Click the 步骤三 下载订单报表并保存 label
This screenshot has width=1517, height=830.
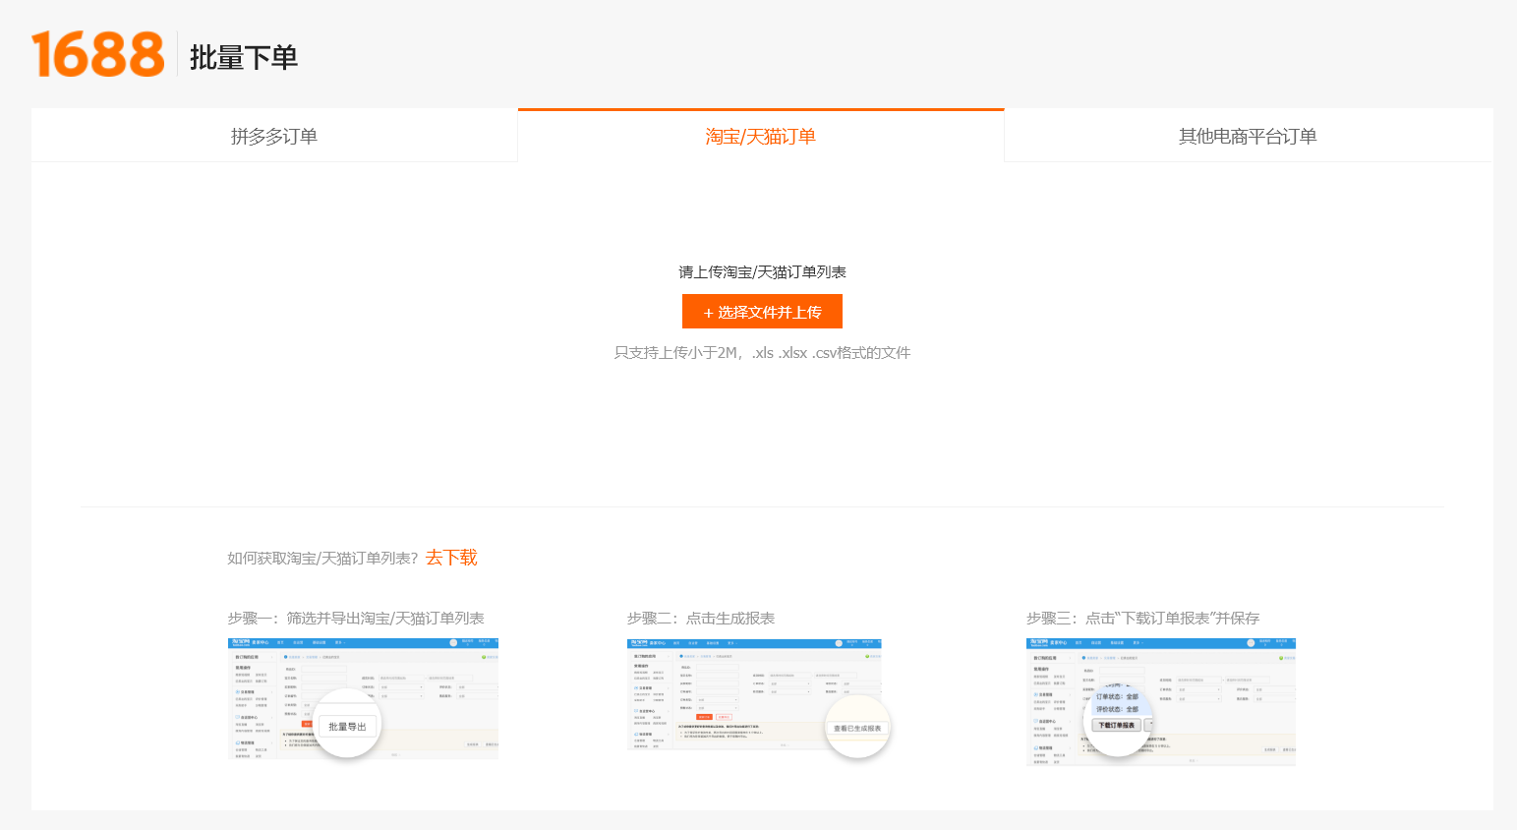coord(1142,618)
